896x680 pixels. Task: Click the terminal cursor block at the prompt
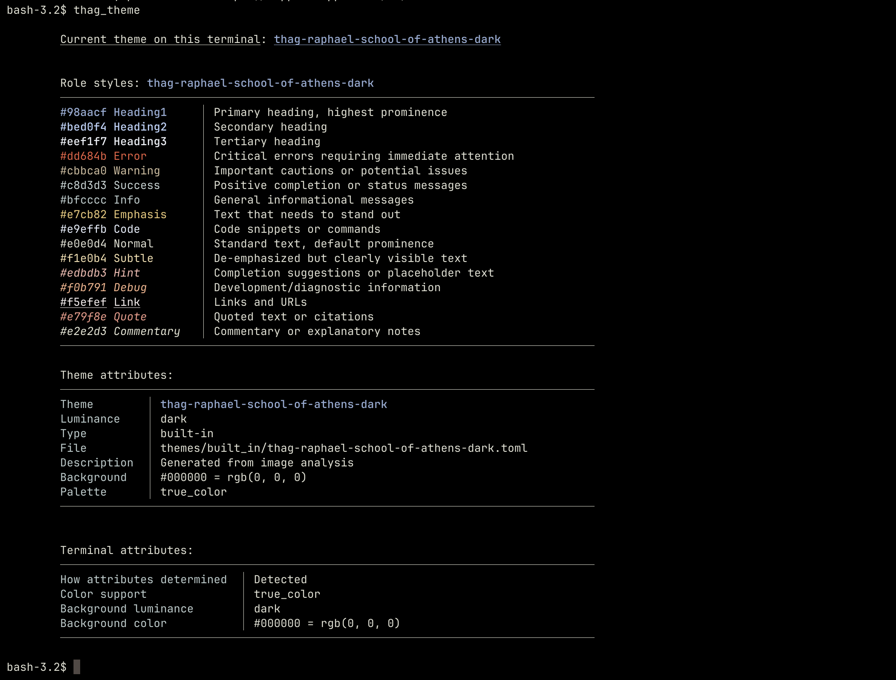77,667
